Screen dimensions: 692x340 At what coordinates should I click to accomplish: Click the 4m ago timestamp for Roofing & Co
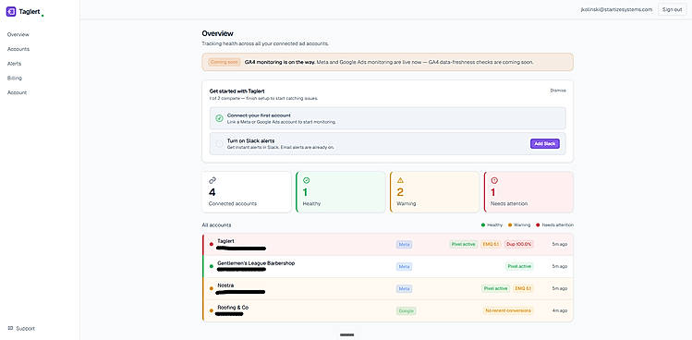(560, 310)
